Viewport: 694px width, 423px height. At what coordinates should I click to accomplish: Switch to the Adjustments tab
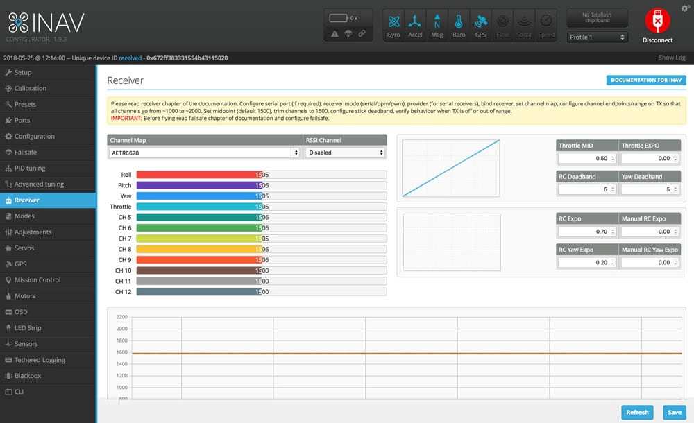coord(48,232)
